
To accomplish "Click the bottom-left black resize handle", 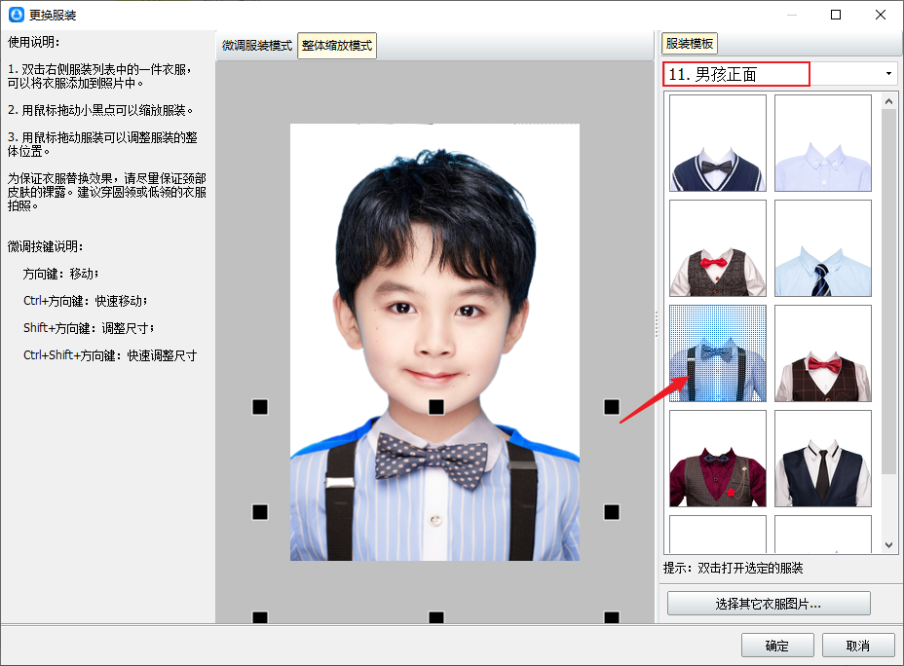I will pyautogui.click(x=260, y=617).
